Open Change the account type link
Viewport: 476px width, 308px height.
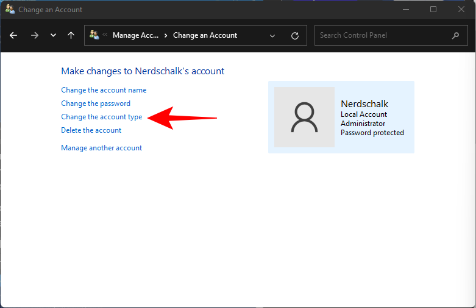coord(101,117)
